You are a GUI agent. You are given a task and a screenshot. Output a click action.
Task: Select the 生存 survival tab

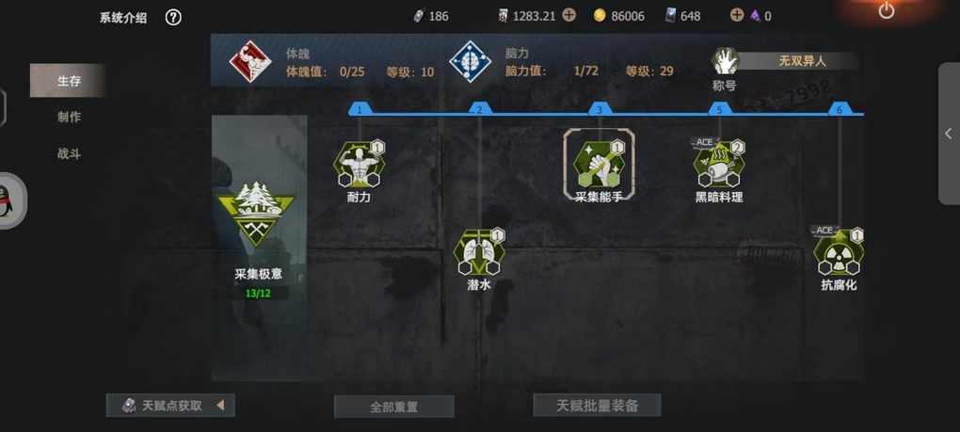[69, 81]
